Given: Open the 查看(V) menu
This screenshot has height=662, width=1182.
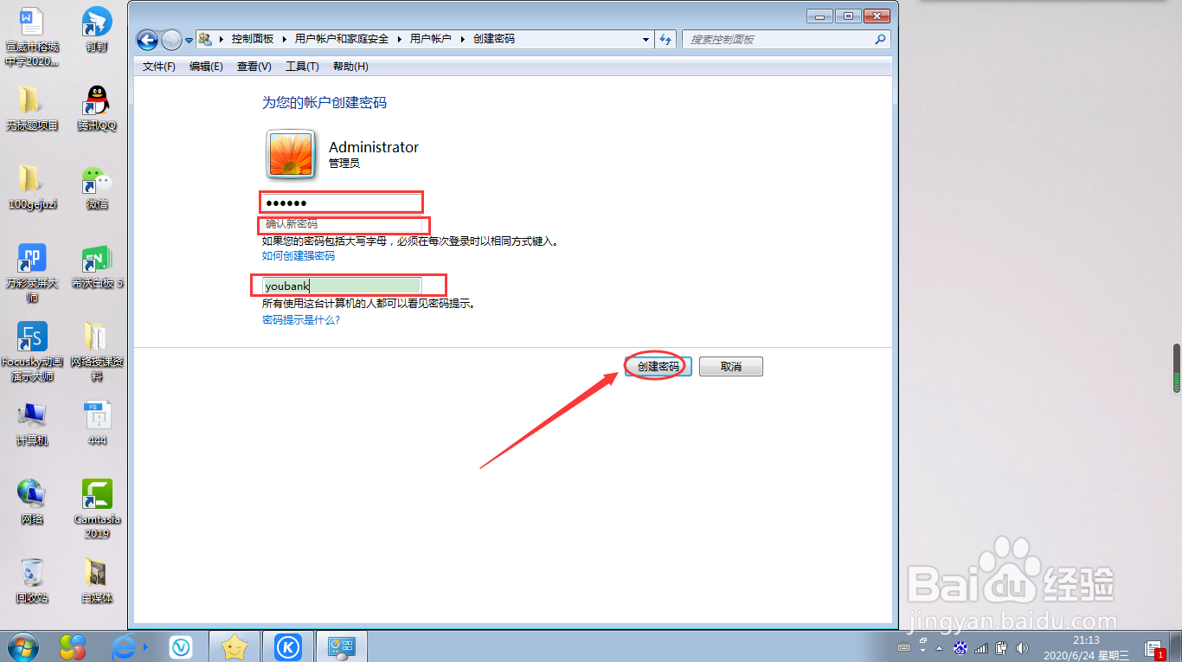Looking at the screenshot, I should click(254, 67).
